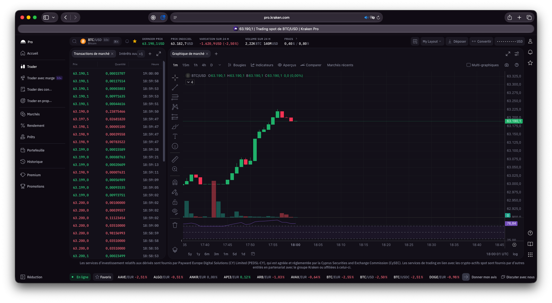Take a chart snapshot with camera icon
552x303 pixels.
click(507, 65)
